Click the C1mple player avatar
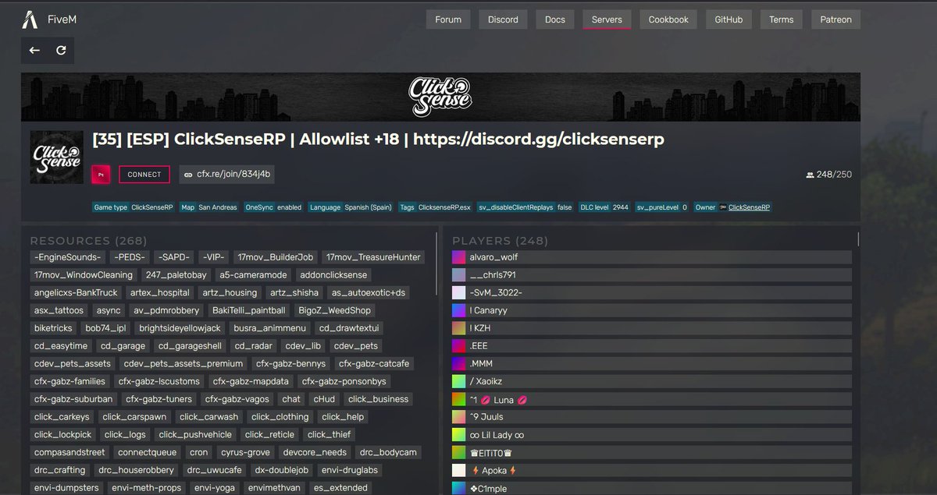This screenshot has width=937, height=495. pos(459,488)
